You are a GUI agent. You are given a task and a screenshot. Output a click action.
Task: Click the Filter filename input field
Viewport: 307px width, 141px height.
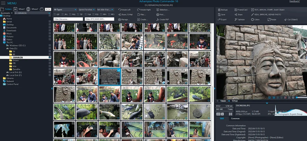pyautogui.click(x=68, y=19)
